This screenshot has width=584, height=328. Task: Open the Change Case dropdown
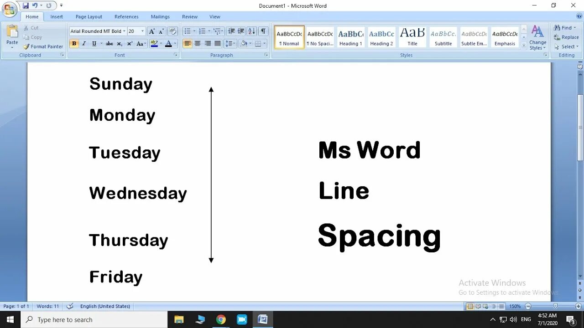[x=141, y=44]
